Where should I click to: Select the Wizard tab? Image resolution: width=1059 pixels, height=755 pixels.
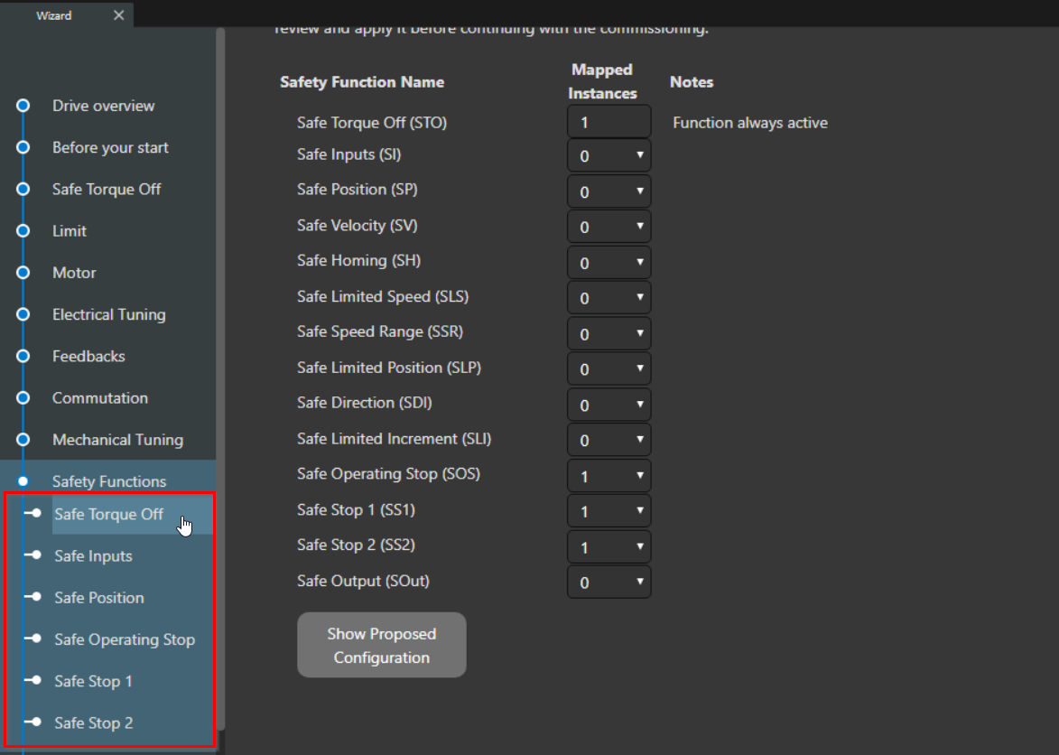tap(54, 15)
